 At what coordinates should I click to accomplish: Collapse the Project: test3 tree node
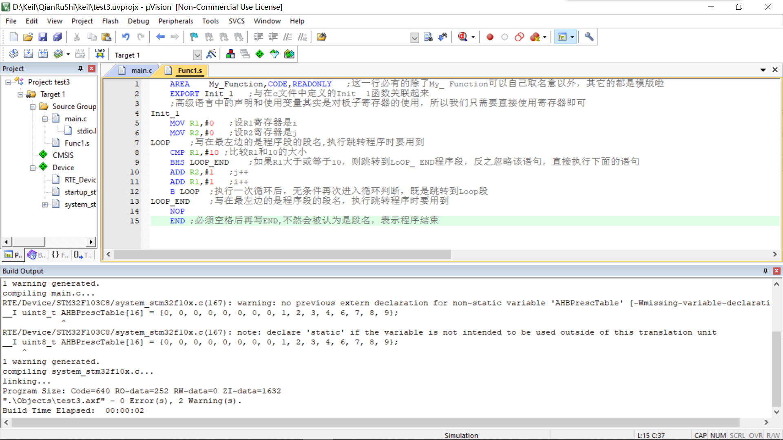tap(8, 82)
